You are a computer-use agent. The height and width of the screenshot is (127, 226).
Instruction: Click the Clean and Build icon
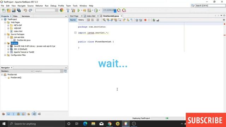point(73,10)
